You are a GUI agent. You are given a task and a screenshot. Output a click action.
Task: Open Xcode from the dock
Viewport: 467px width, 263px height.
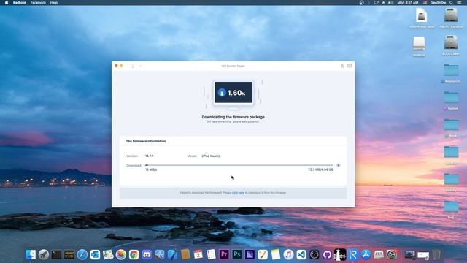click(x=172, y=254)
